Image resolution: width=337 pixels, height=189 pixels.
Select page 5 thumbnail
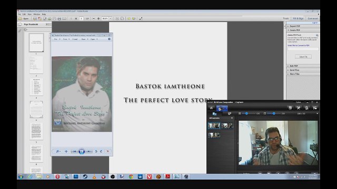36,131
